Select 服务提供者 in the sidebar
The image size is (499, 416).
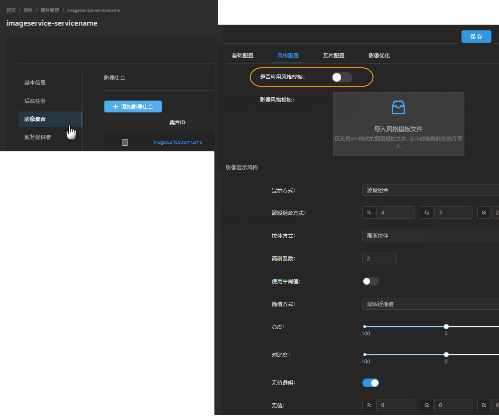click(x=37, y=137)
